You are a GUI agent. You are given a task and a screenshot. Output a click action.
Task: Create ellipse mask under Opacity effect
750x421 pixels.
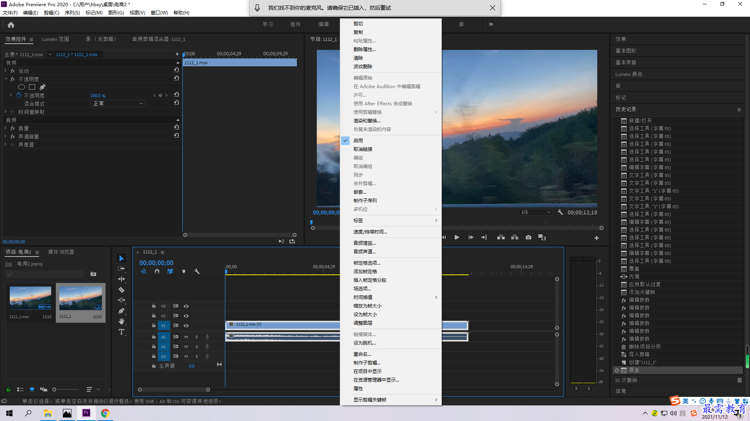pos(21,87)
